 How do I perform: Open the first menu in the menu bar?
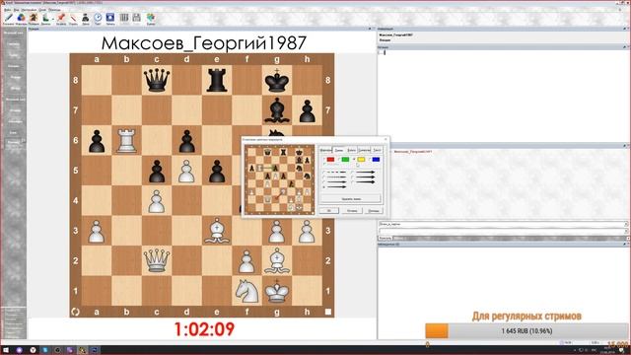[x=8, y=10]
